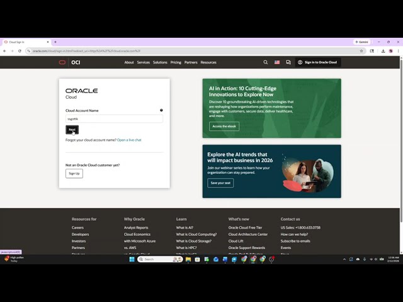Viewport: 403px width, 302px height.
Task: Open browser downloads icon
Action: 383,51
